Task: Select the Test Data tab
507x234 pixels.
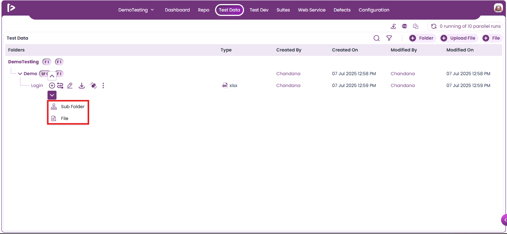Action: point(230,10)
